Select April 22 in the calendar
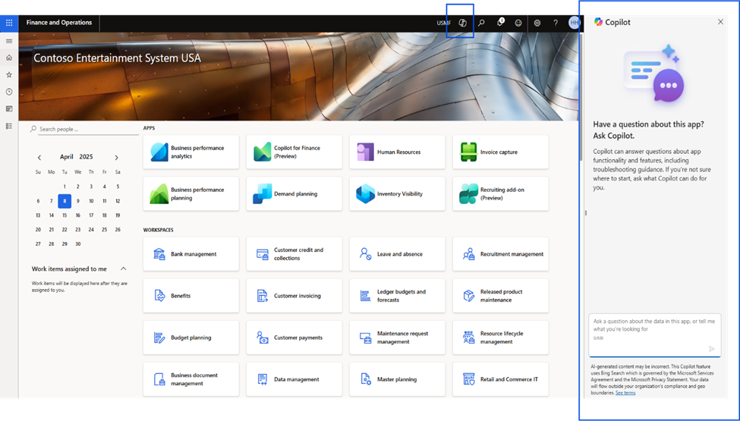This screenshot has width=740, height=421. (x=65, y=230)
